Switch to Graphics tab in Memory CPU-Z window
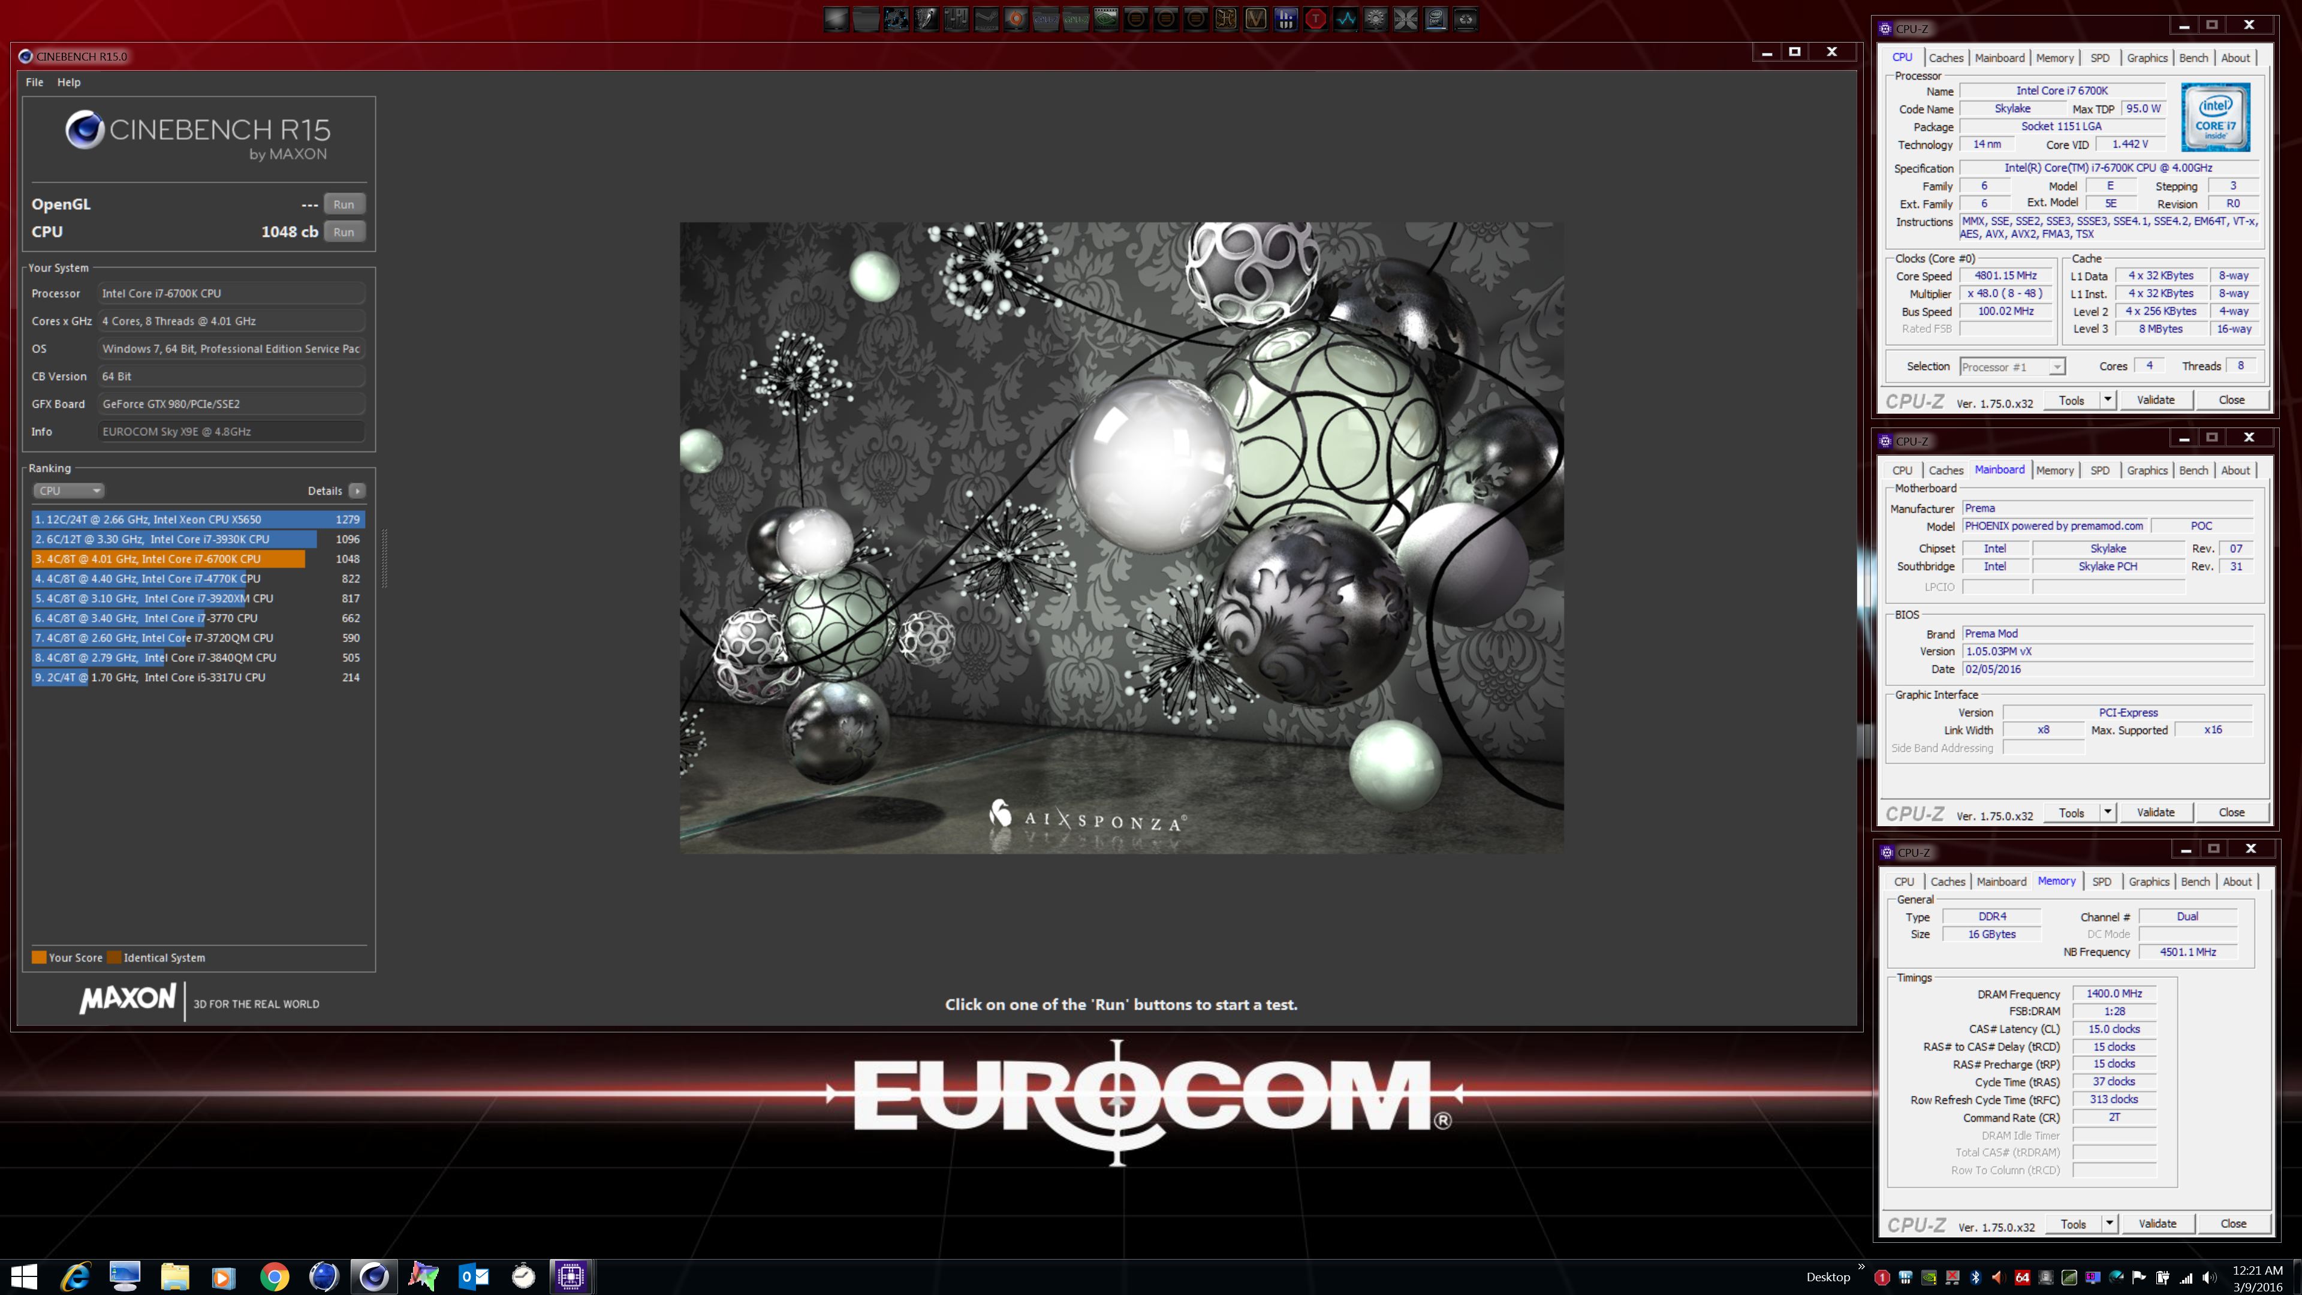Image resolution: width=2302 pixels, height=1295 pixels. pyautogui.click(x=2149, y=881)
